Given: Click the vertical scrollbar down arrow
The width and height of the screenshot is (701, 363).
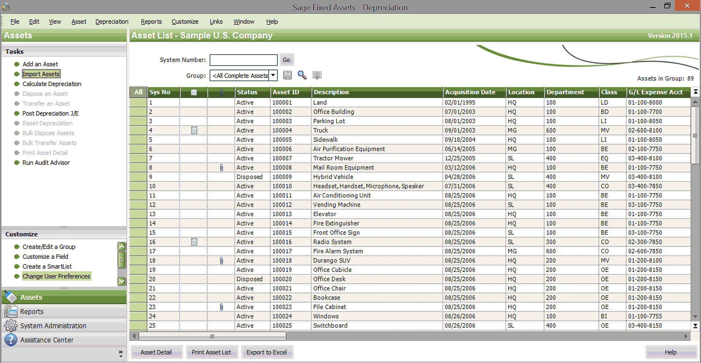Looking at the screenshot, I should [x=696, y=316].
